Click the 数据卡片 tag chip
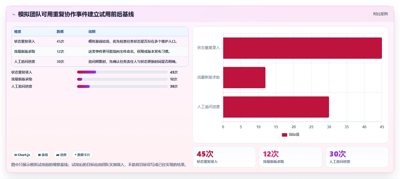 pos(82,155)
